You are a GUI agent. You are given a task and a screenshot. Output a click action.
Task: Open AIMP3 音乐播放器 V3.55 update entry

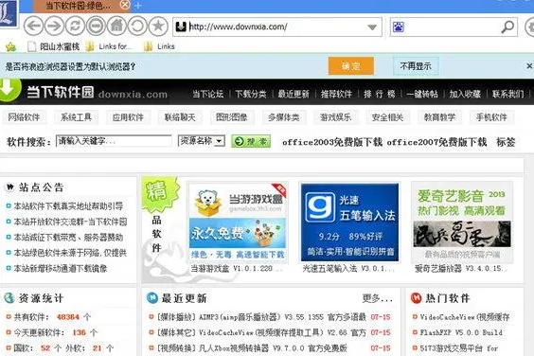tap(261, 317)
